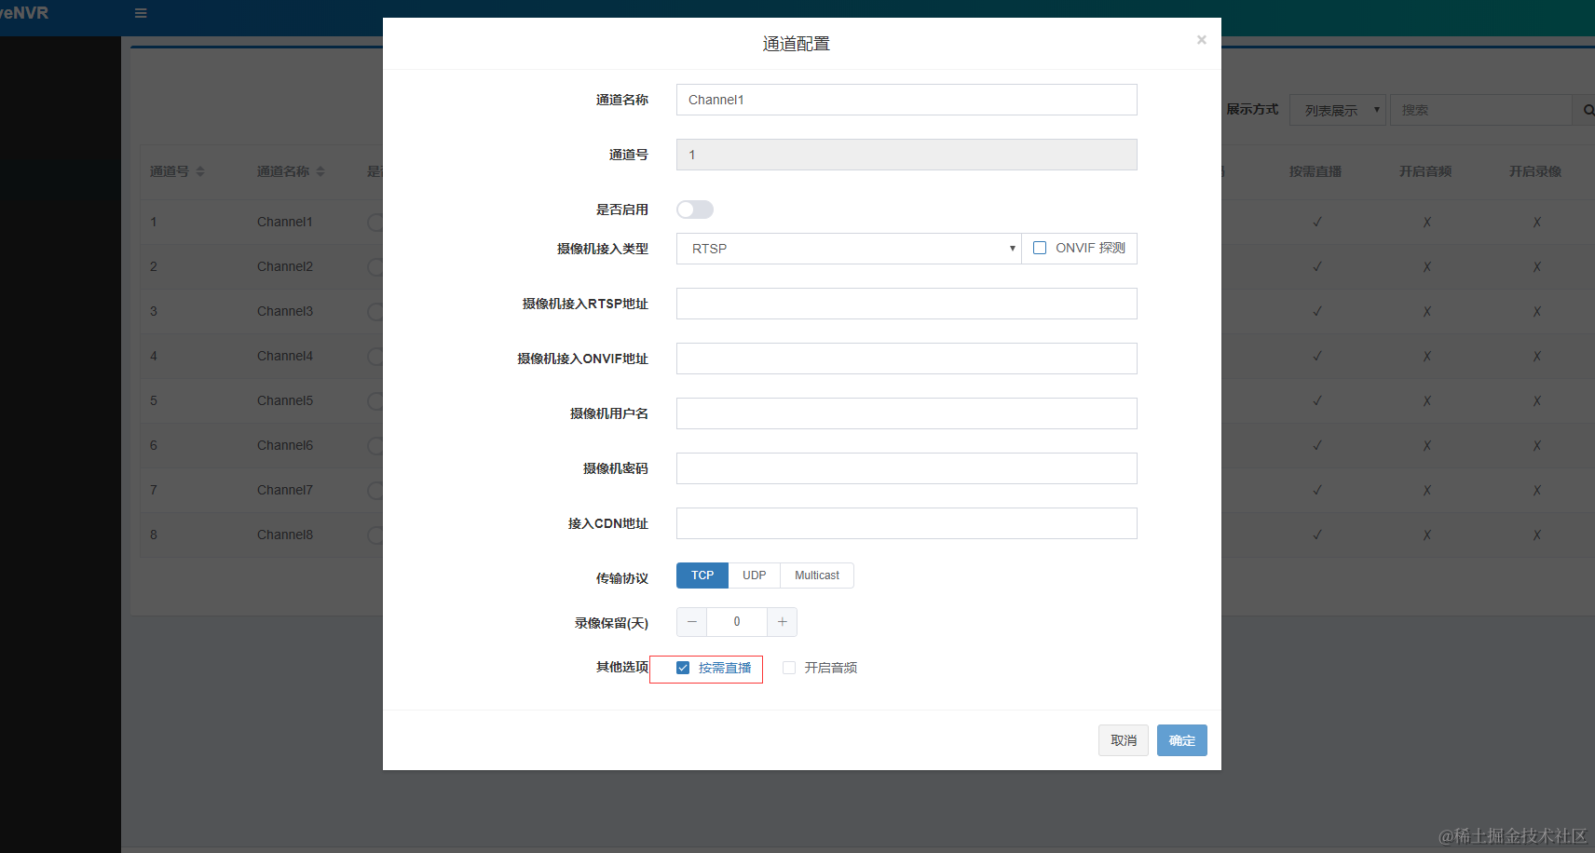Increase 录像保留(天) with the plus stepper
Image resolution: width=1595 pixels, height=853 pixels.
point(782,621)
